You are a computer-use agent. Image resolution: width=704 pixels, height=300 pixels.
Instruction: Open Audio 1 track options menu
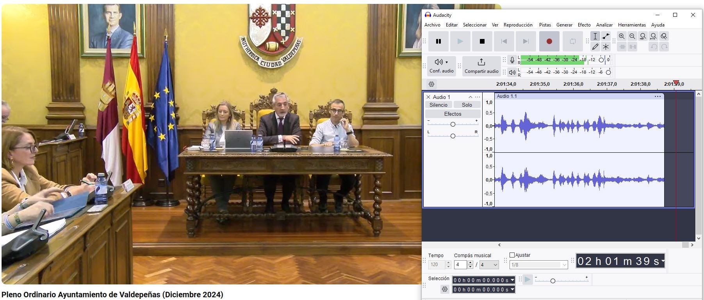478,97
